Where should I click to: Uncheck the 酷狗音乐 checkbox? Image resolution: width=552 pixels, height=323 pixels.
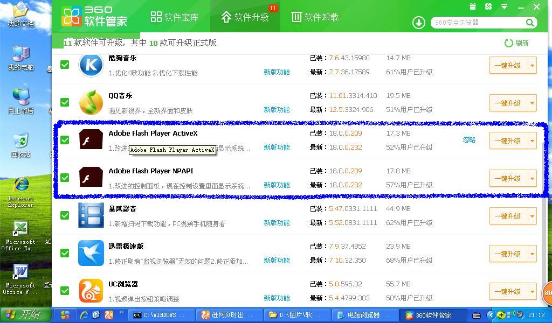65,65
